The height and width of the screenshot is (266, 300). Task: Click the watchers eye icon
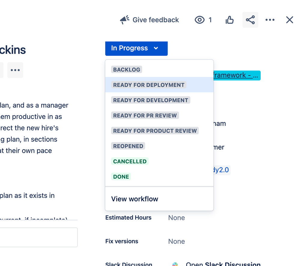199,20
